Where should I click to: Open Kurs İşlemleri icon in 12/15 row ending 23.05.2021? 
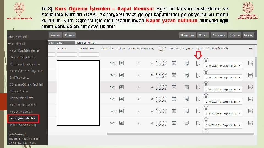tap(187, 63)
